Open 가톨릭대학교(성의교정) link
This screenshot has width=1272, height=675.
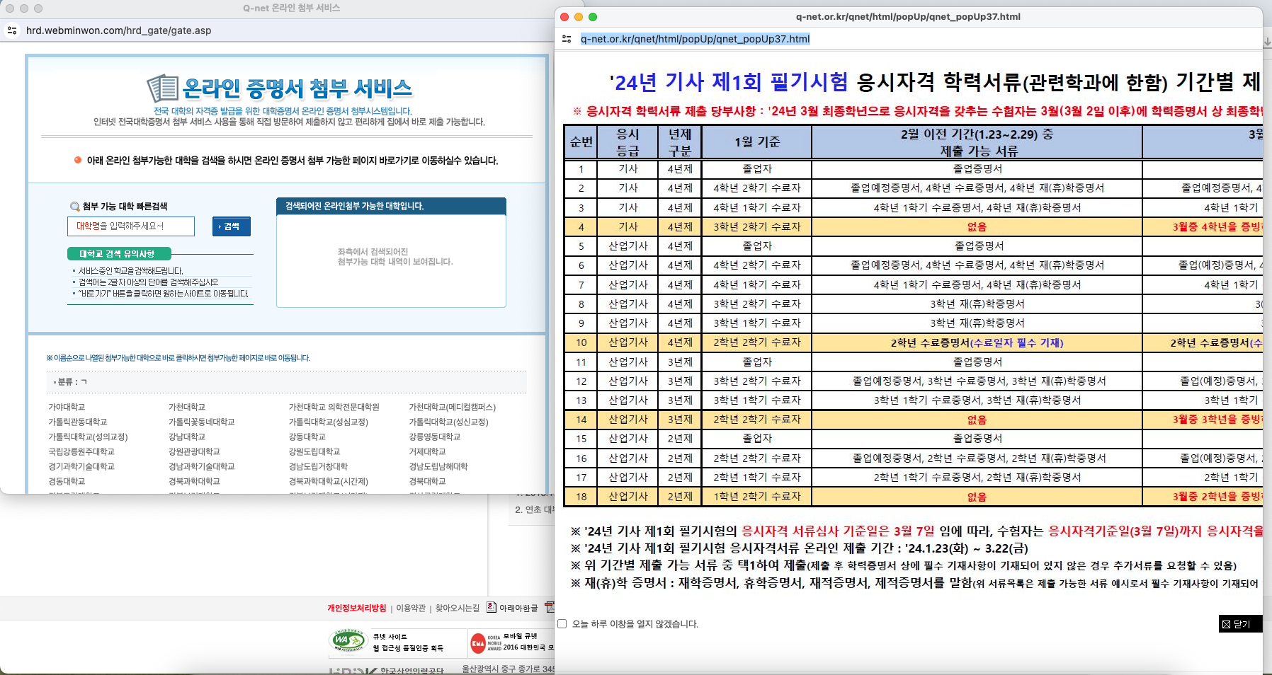(88, 437)
